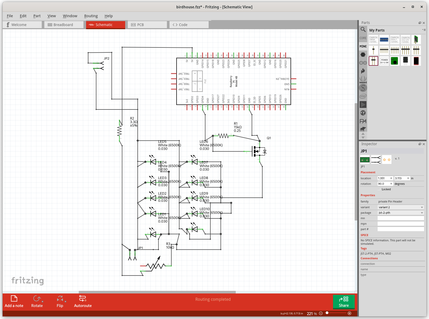Click the zoom percentage field showing 221
The height and width of the screenshot is (319, 429).
click(310, 314)
